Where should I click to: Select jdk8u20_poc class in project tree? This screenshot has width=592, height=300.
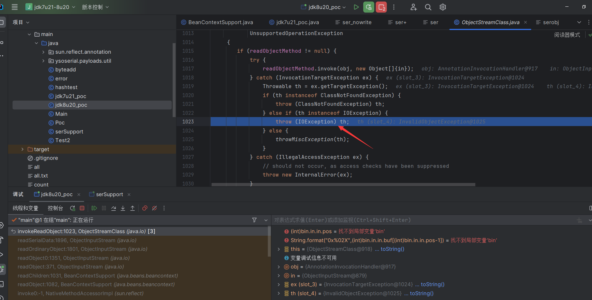[x=92, y=105]
